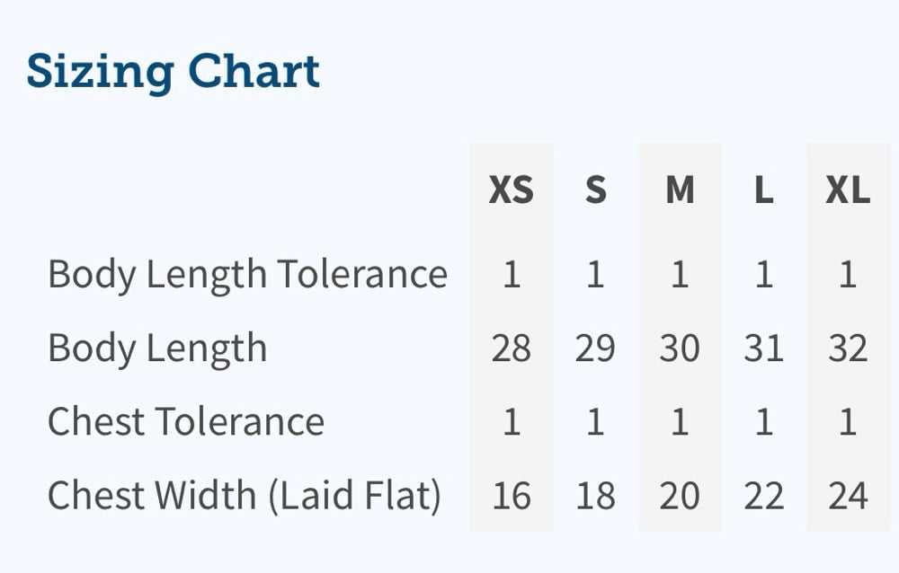Select the Chest Width (Laid Flat) label
This screenshot has height=573, width=899.
(x=244, y=495)
